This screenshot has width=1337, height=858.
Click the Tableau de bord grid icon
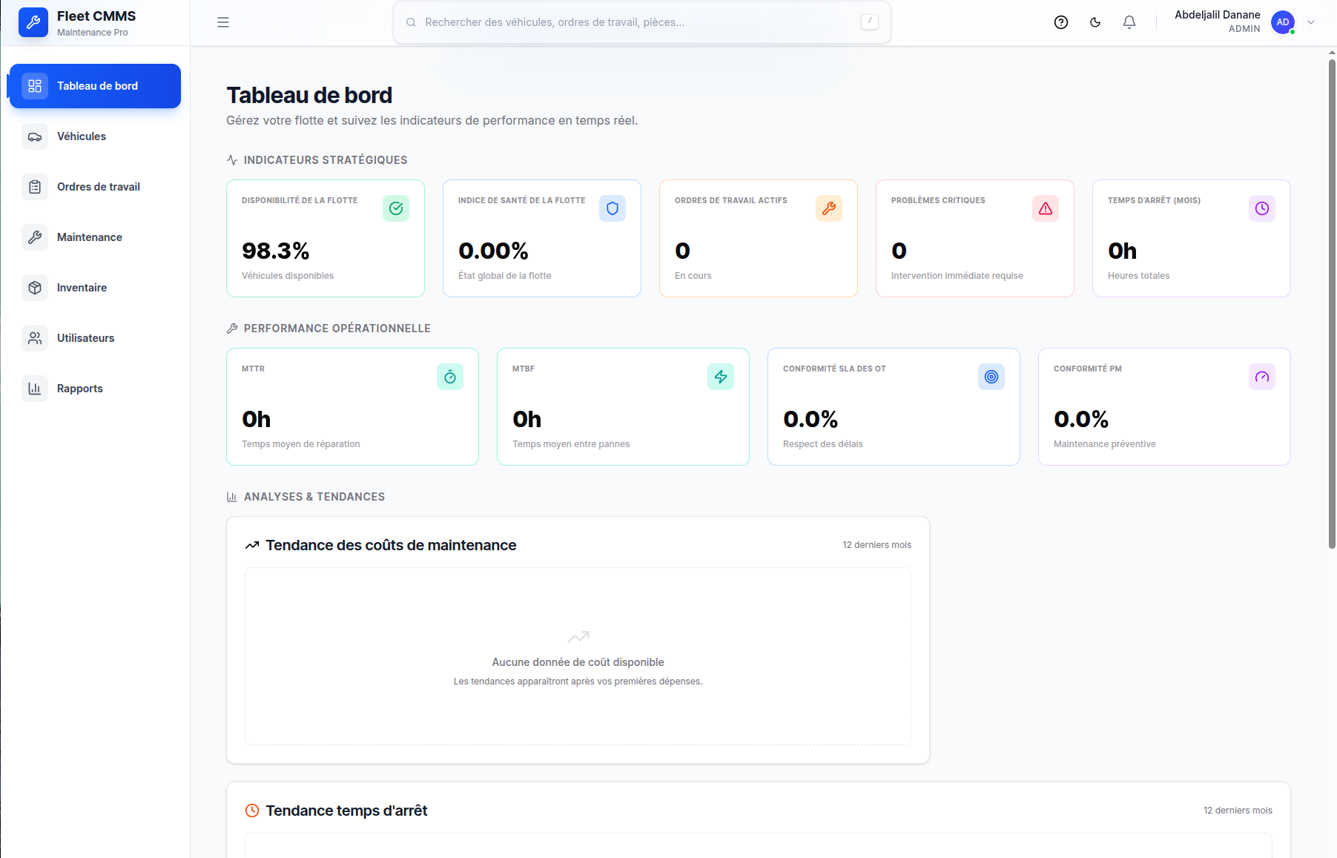[35, 86]
